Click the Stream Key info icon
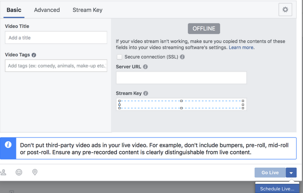The width and height of the screenshot is (303, 193). 146,94
